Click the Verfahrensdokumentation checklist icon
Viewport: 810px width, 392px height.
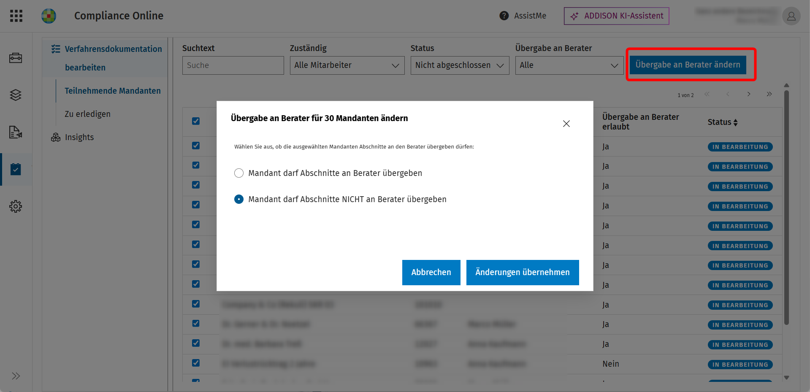click(56, 49)
